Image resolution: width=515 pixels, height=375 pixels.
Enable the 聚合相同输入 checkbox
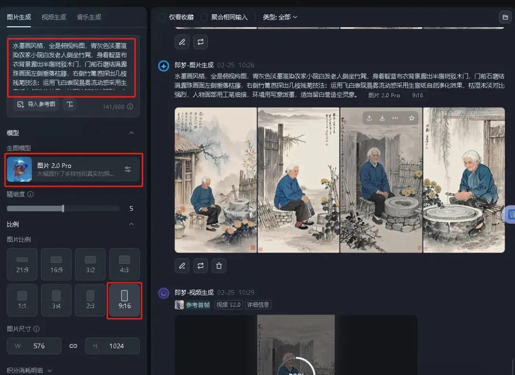pyautogui.click(x=204, y=17)
